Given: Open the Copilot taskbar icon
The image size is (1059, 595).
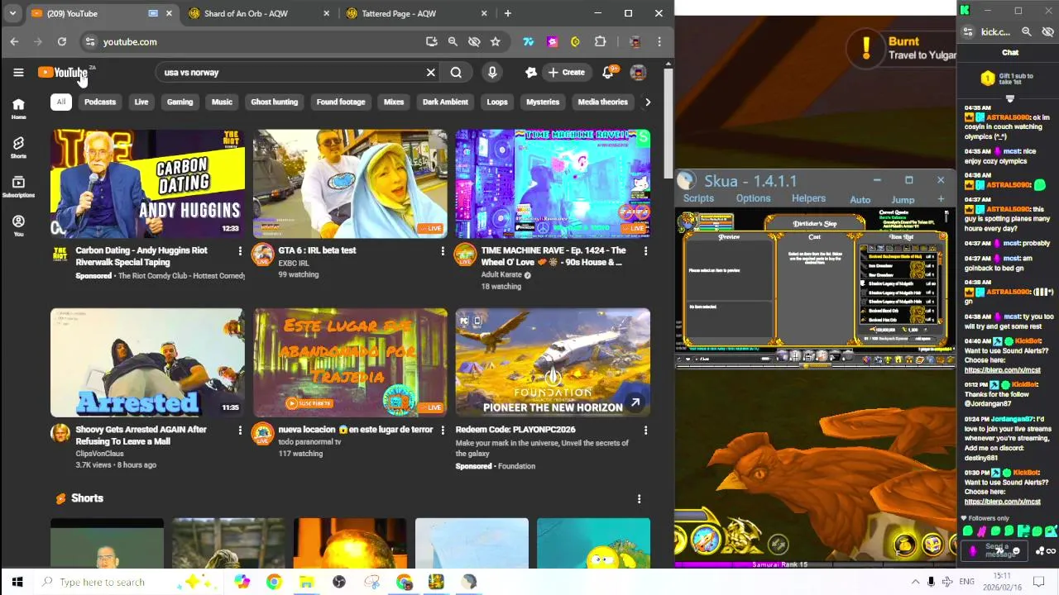Looking at the screenshot, I should point(242,582).
